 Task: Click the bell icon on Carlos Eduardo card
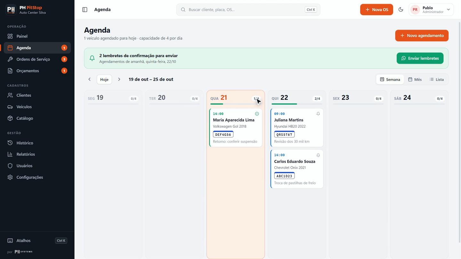point(318,155)
